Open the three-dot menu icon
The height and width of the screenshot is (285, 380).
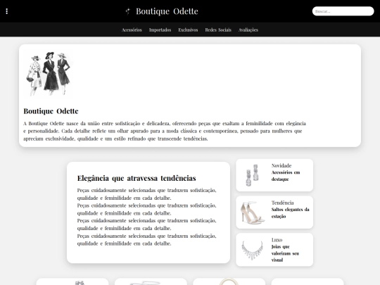click(x=7, y=11)
